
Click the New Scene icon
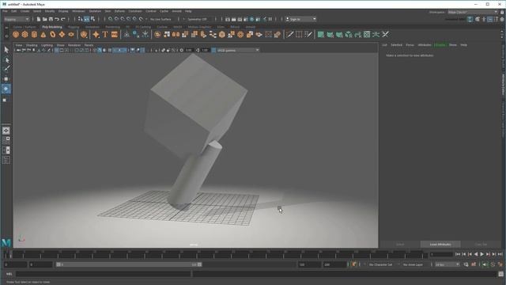pos(39,19)
